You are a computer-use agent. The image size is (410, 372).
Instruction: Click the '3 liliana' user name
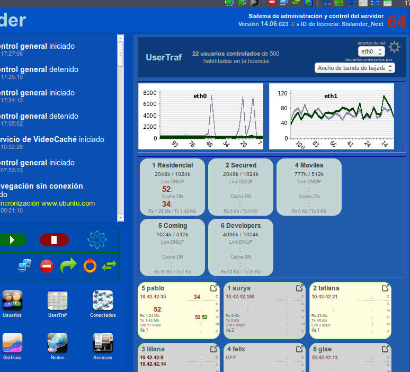coord(153,349)
